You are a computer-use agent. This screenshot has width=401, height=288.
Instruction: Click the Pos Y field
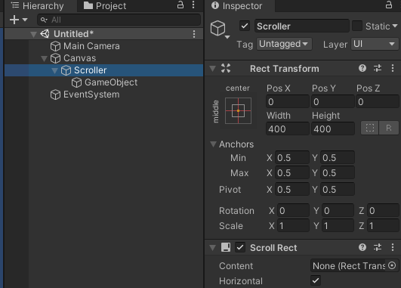tap(333, 101)
